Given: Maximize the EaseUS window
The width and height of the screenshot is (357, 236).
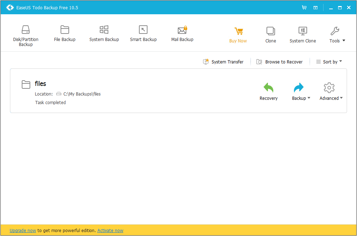Looking at the screenshot, I should (340, 7).
